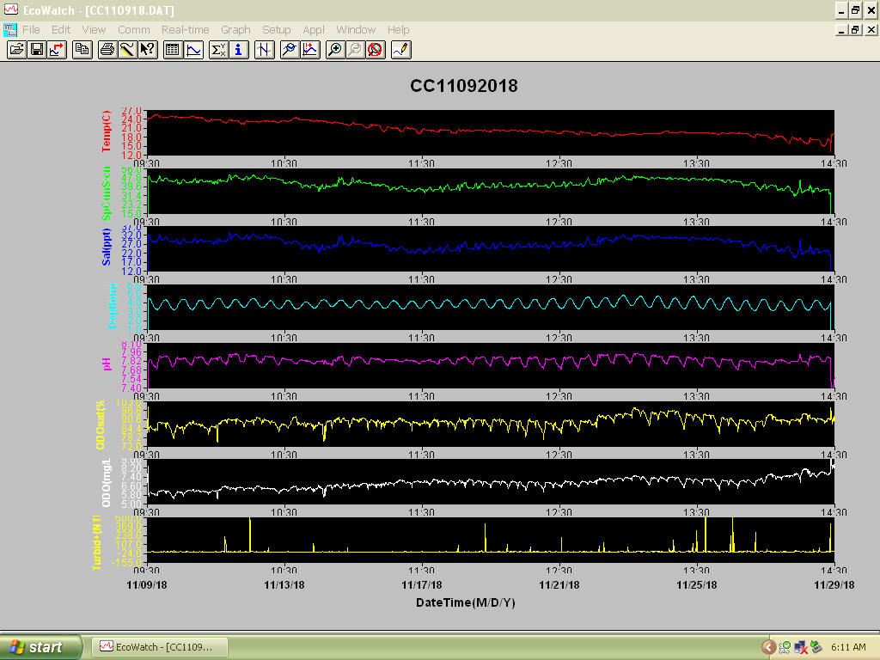Open the File menu
This screenshot has width=880, height=660.
31,30
